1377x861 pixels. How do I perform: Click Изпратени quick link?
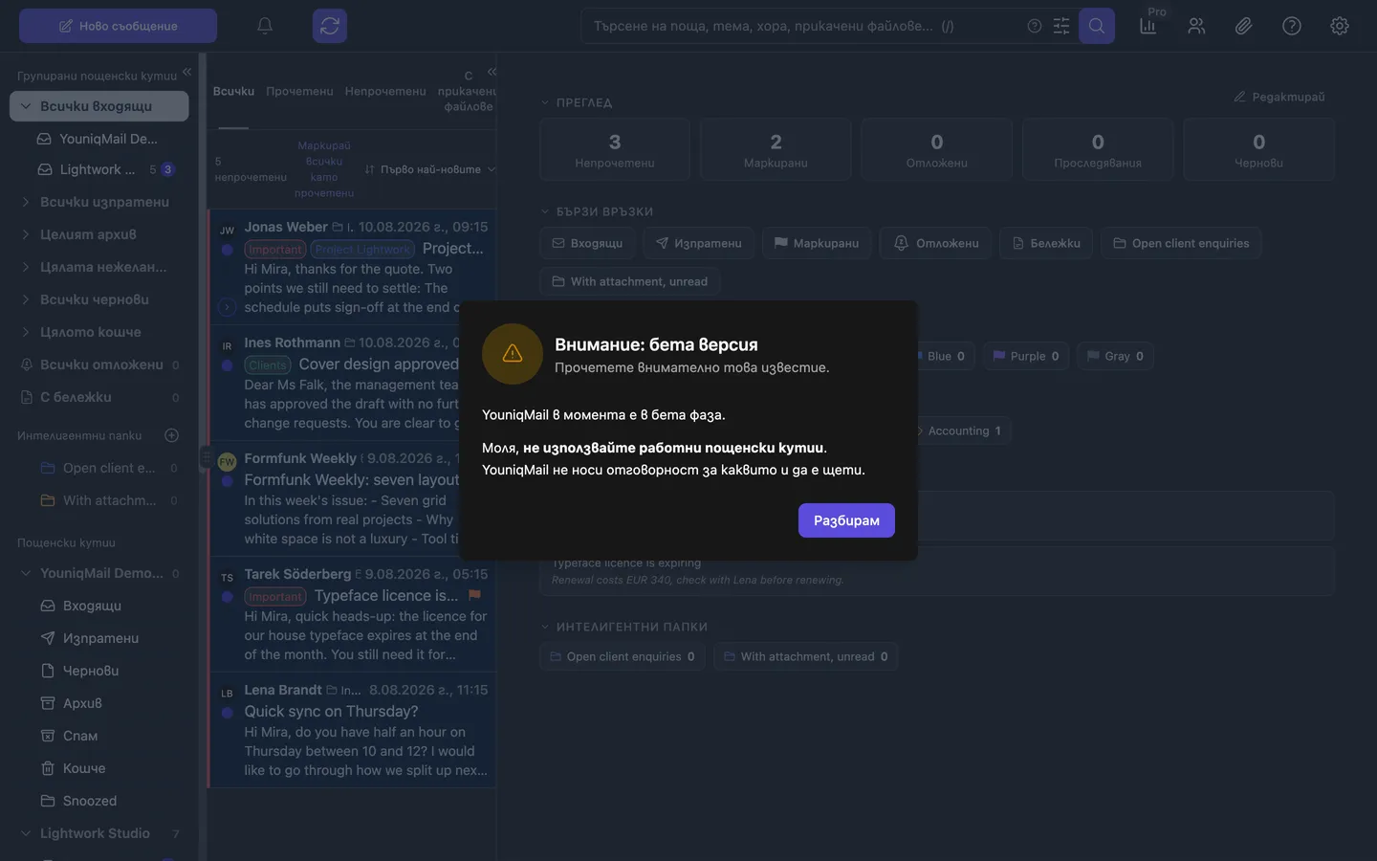click(x=698, y=243)
